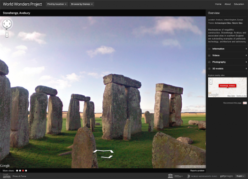
Task: Open the English language selector
Action: coord(240,176)
